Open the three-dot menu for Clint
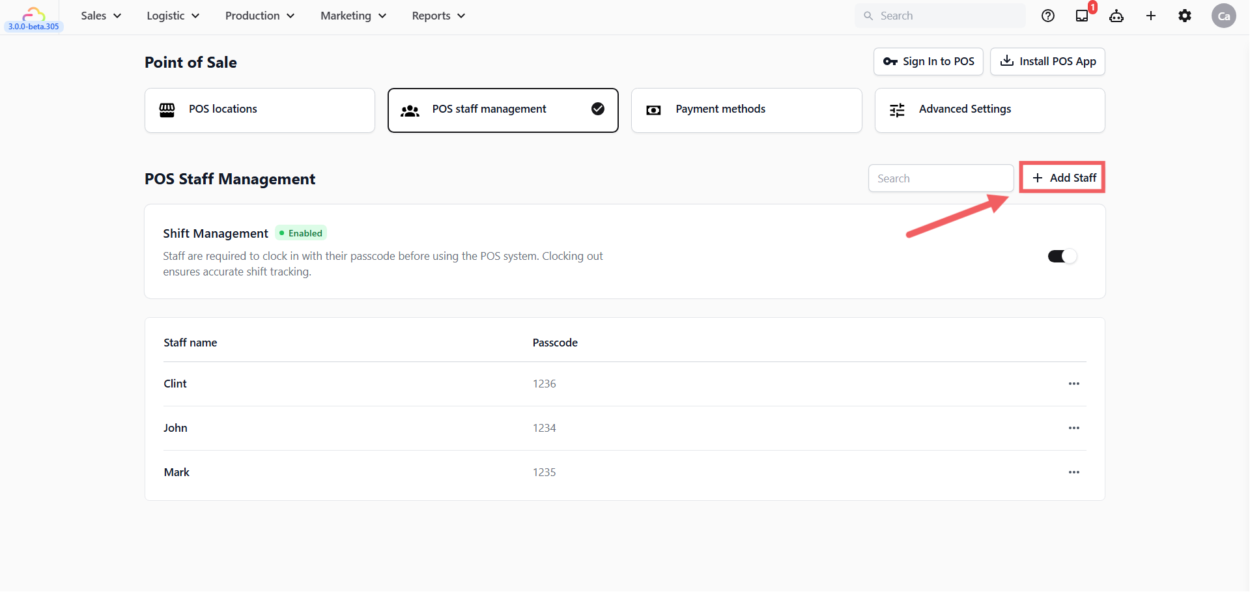The image size is (1250, 592). pos(1073,384)
